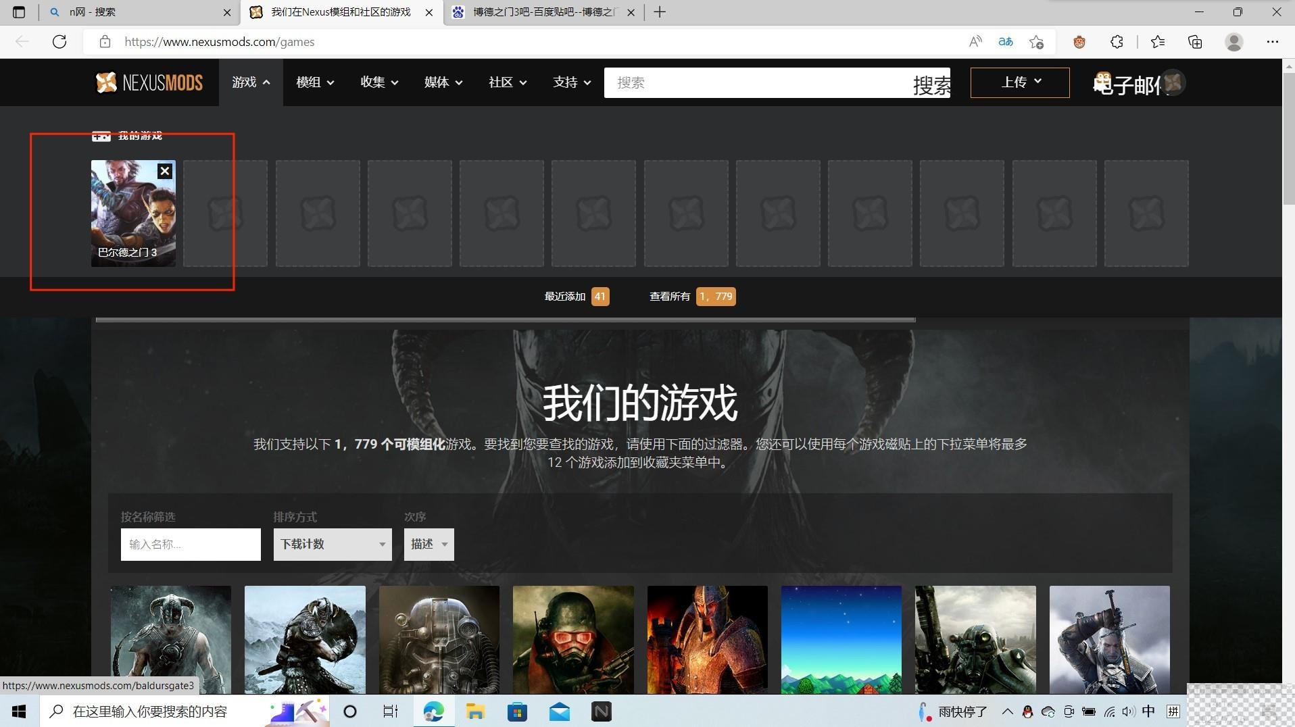The height and width of the screenshot is (727, 1295).
Task: Click the tab actions menu icon
Action: tap(19, 12)
